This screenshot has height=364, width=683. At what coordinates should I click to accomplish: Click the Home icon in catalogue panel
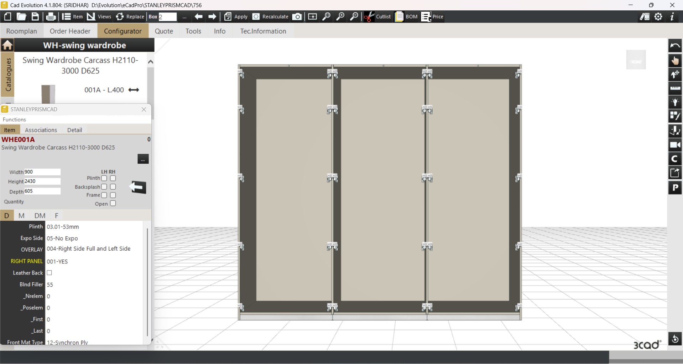point(7,45)
